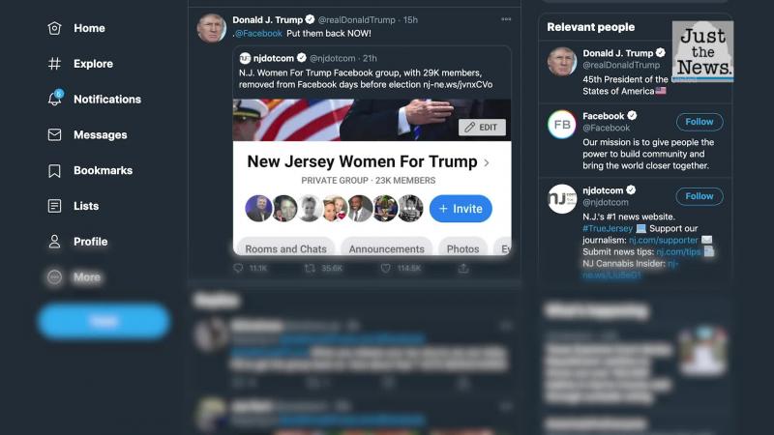Open Lists icon in sidebar

[54, 206]
